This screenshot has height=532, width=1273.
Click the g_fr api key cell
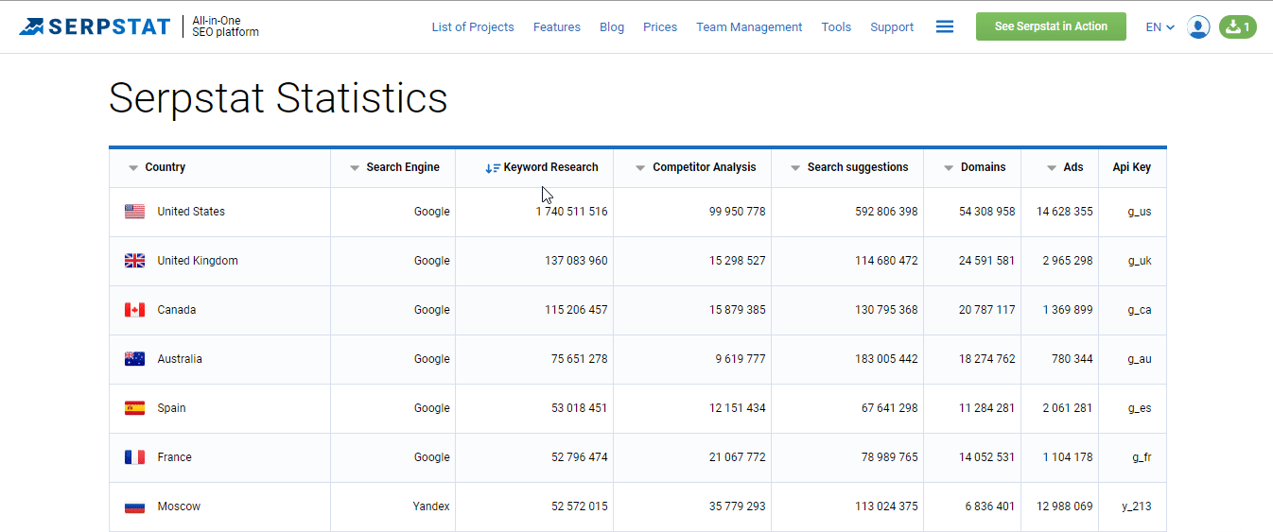coord(1142,457)
